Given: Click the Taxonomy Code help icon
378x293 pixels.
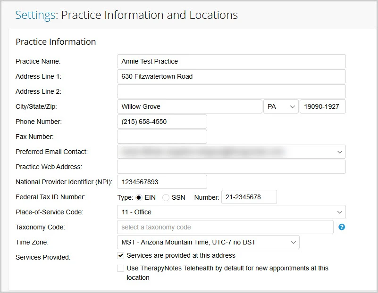Looking at the screenshot, I should (342, 227).
